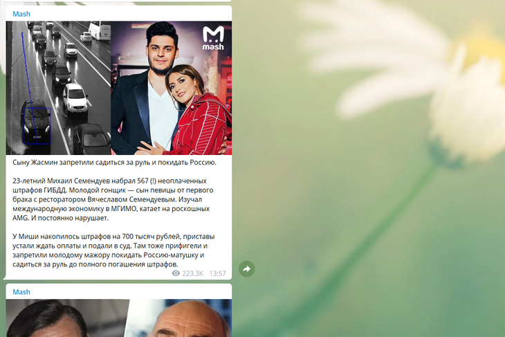Click the paragraph starting У Миши накопилось
This screenshot has height=337, width=505.
(113, 251)
